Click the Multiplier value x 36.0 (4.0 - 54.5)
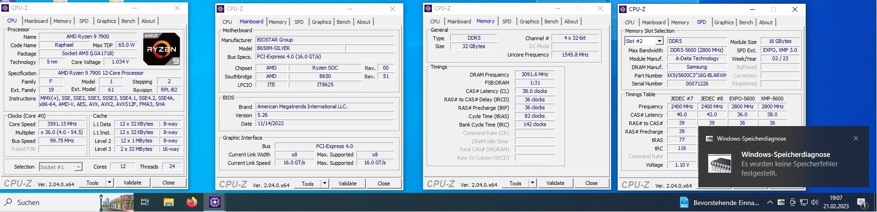 (x=62, y=133)
